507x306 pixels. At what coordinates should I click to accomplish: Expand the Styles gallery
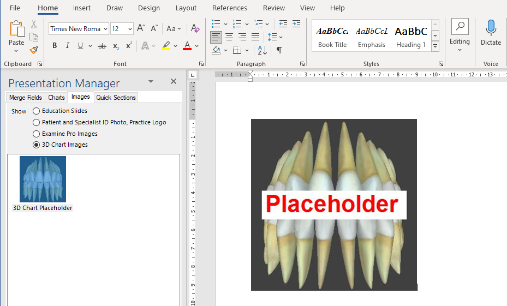click(435, 46)
